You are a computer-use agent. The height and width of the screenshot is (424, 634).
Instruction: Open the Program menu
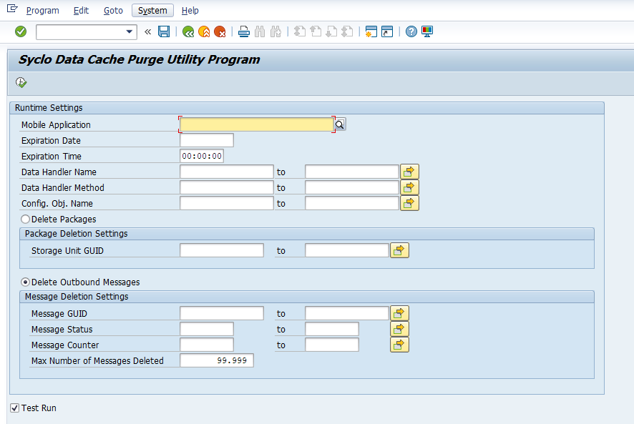pos(43,11)
